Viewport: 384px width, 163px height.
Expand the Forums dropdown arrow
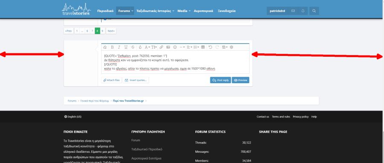click(x=132, y=11)
